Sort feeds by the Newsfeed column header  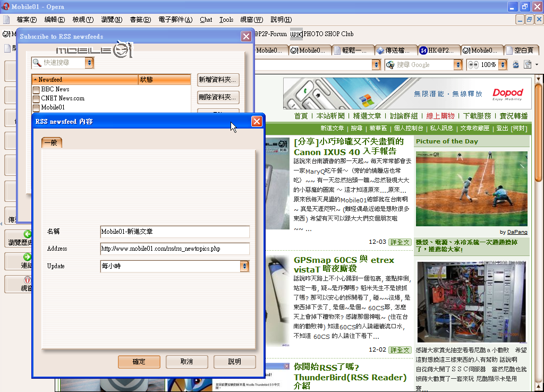[84, 80]
